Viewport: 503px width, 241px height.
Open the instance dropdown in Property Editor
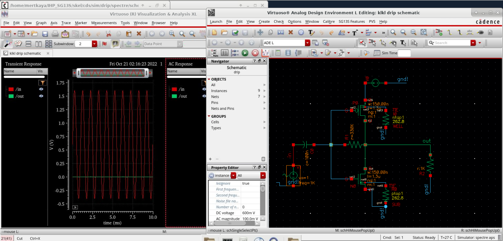pyautogui.click(x=233, y=175)
